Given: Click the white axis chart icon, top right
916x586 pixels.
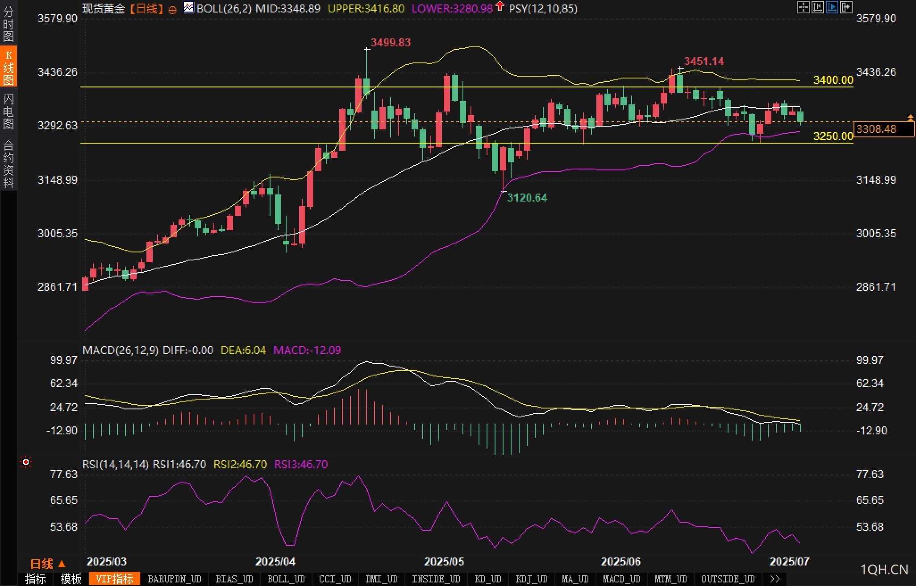Looking at the screenshot, I should pos(817,7).
